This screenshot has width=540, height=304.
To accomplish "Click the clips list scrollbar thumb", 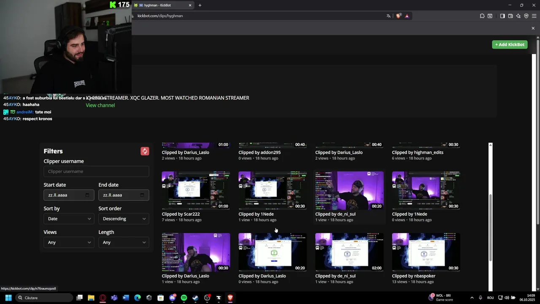I will click(x=490, y=227).
